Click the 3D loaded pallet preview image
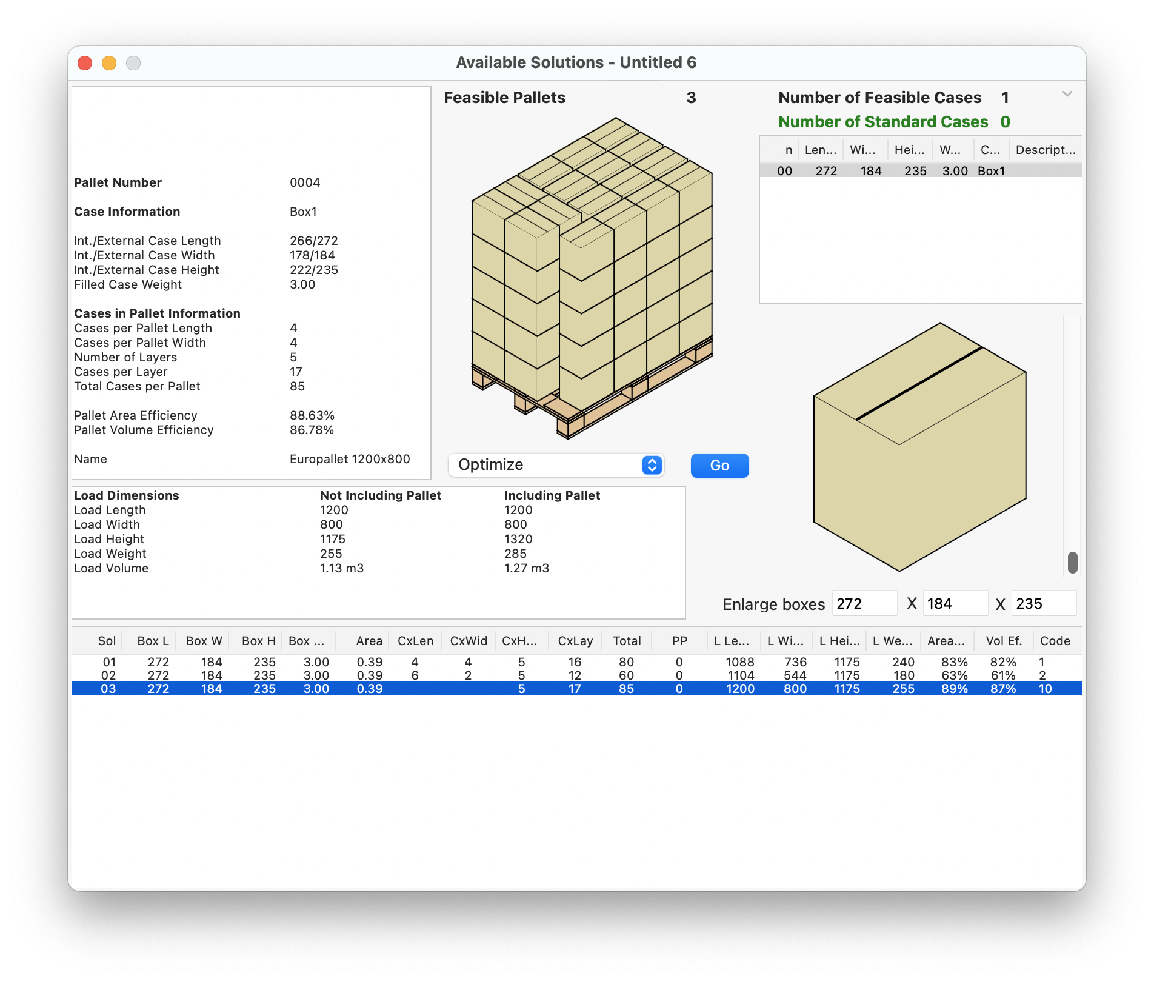 [592, 278]
